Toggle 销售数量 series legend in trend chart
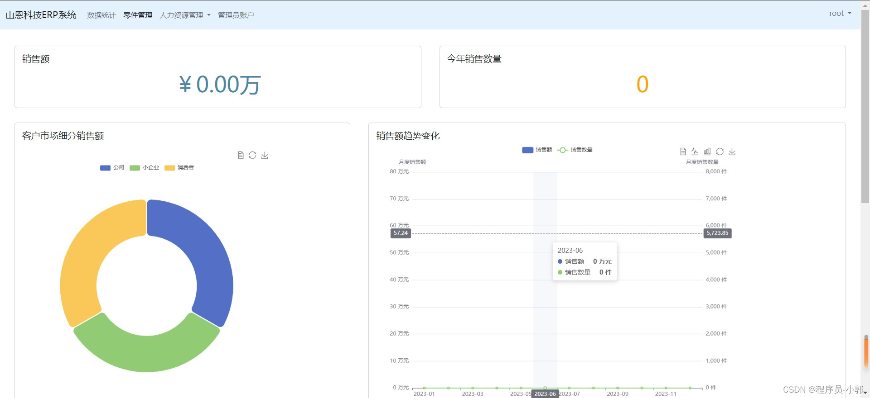 575,150
